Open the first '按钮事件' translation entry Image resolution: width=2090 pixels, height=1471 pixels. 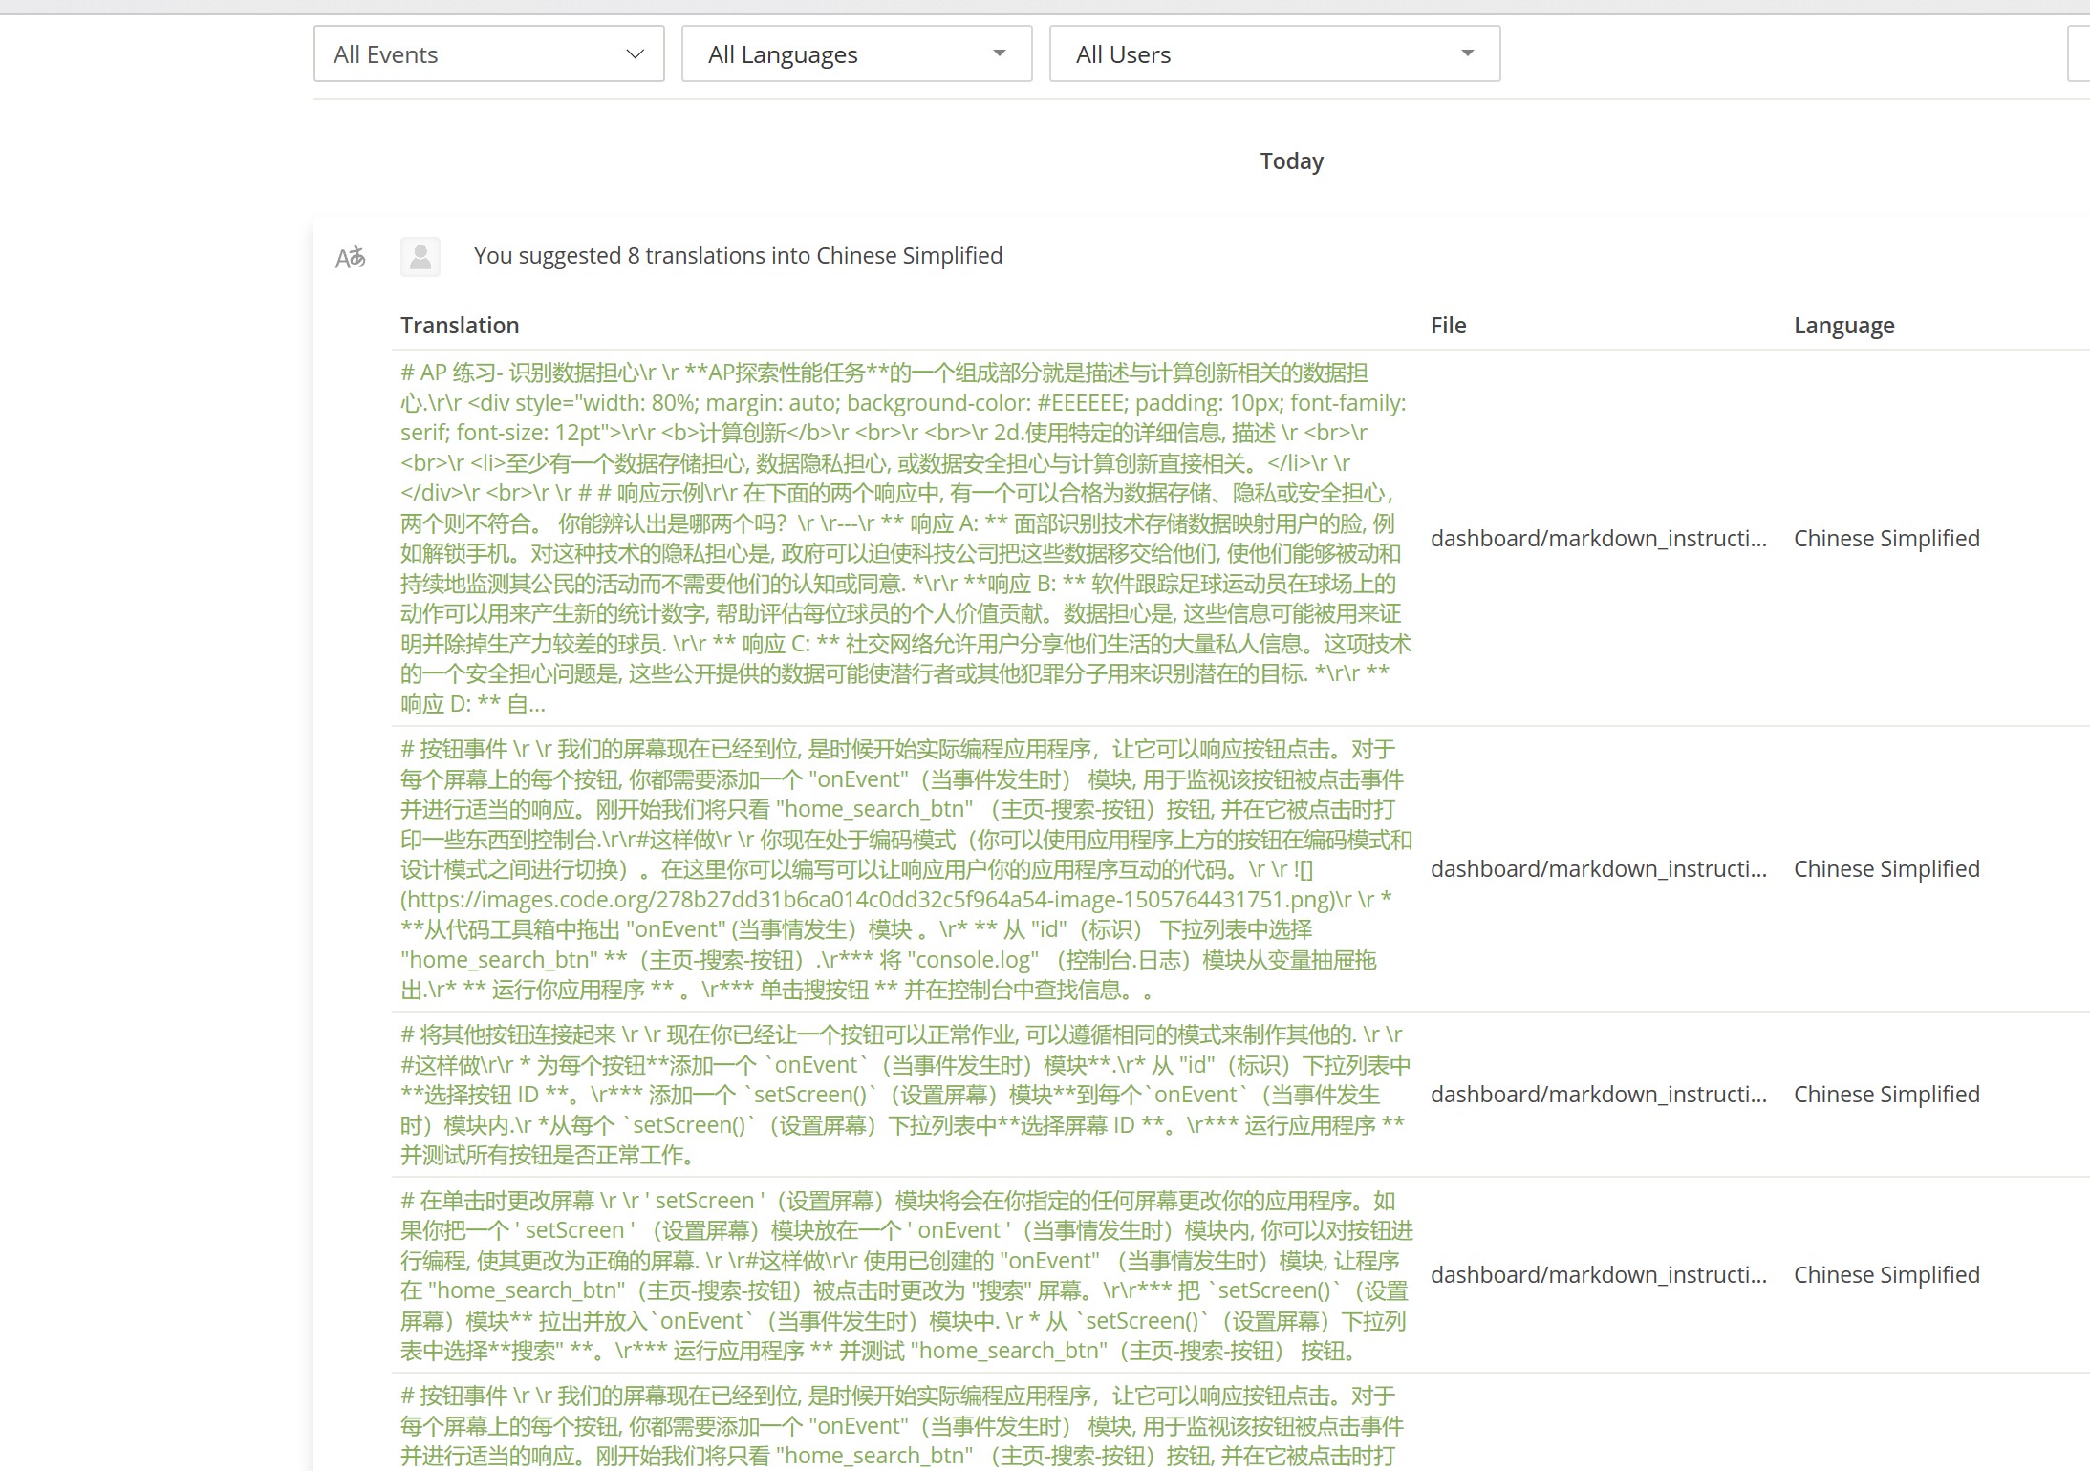coord(904,868)
